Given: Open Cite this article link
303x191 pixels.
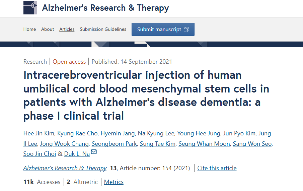Looking at the screenshot, I should (x=217, y=168).
